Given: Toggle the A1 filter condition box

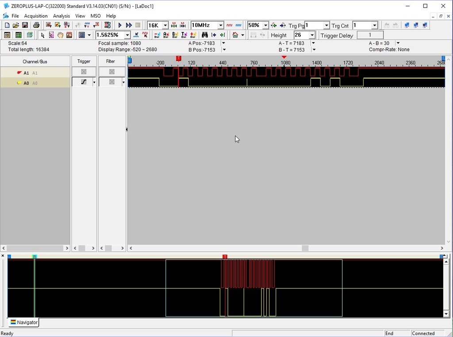Looking at the screenshot, I should 111,72.
